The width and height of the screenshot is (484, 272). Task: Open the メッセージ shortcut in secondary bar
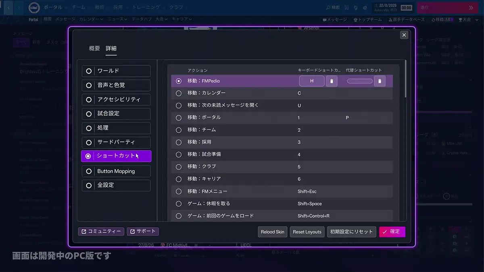[x=335, y=19]
